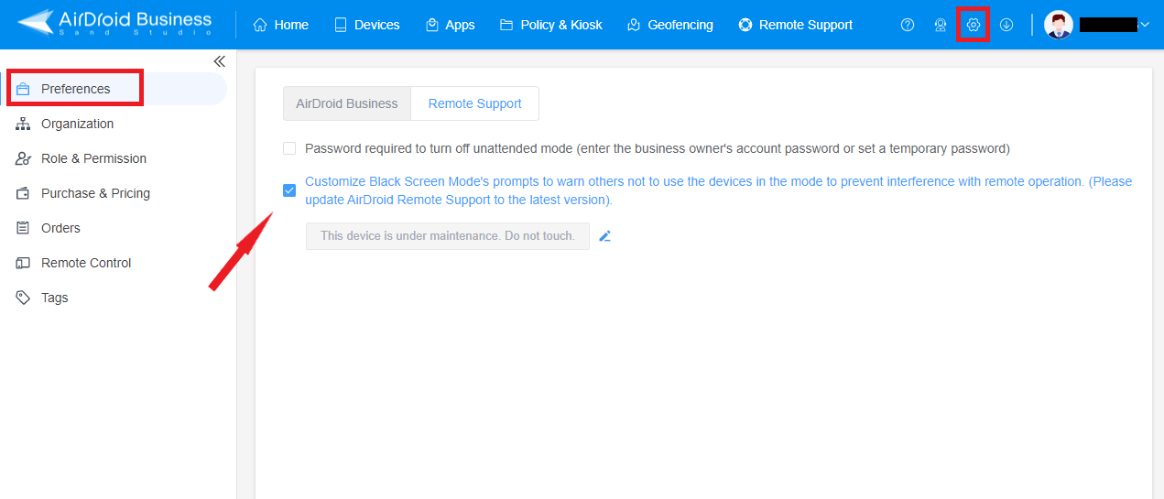
Task: Click the Remote Control screen icon
Action: click(x=23, y=263)
